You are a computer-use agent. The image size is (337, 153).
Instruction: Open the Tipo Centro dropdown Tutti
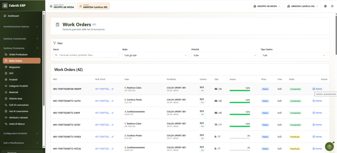click(x=294, y=55)
